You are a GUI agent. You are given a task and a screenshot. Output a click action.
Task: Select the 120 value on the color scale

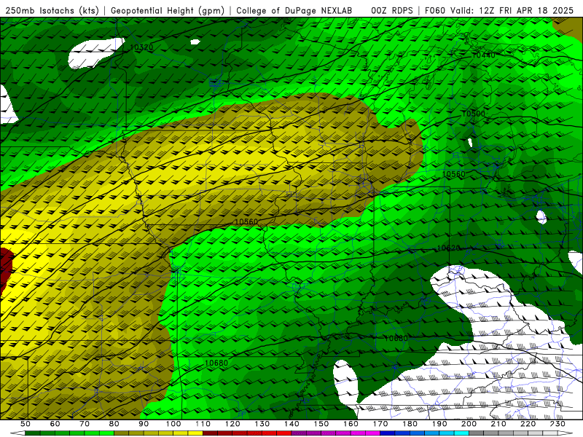[x=232, y=424]
